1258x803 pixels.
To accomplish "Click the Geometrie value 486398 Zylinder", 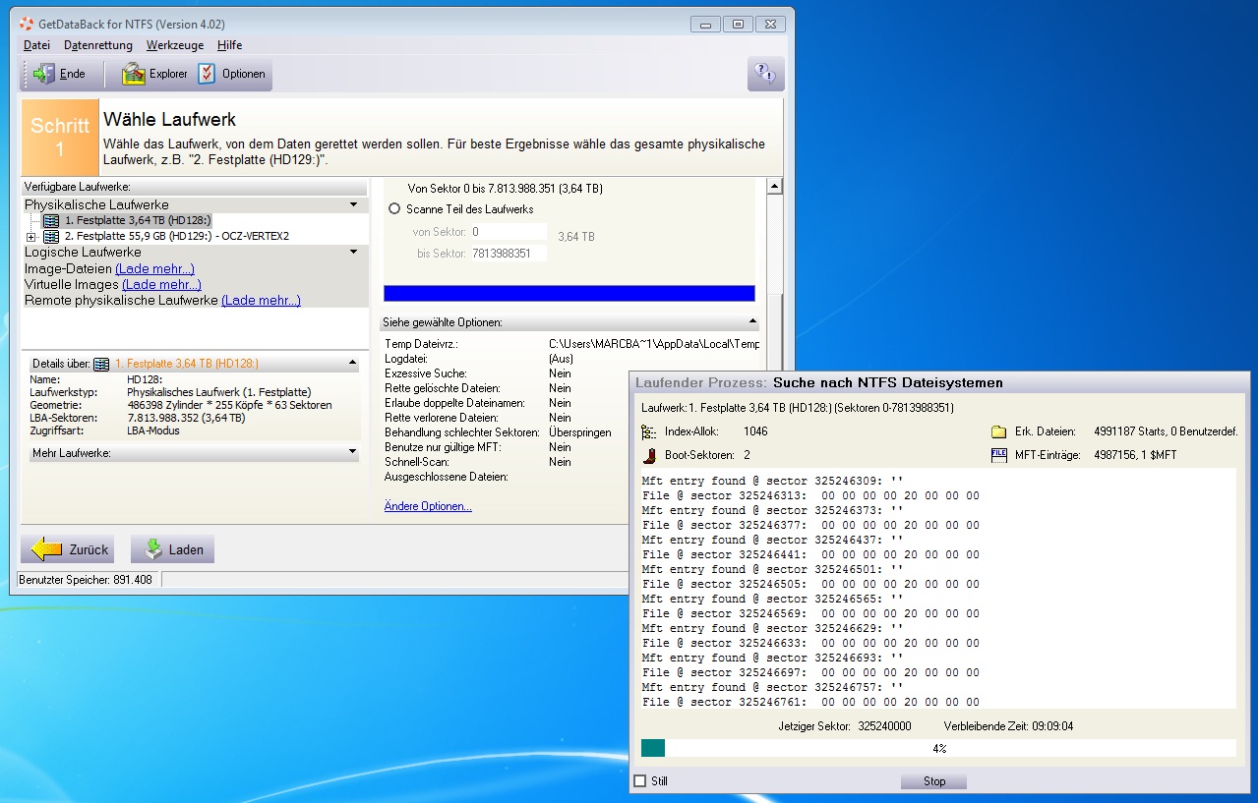I will (229, 405).
